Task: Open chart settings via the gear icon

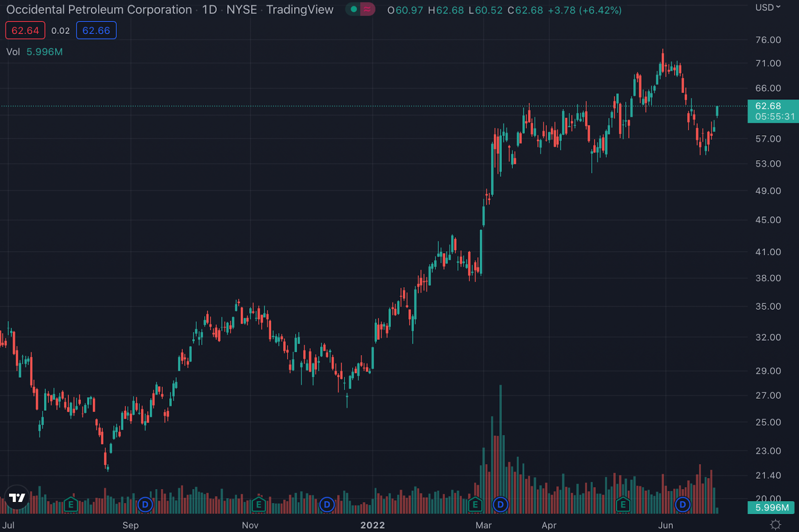Action: click(x=776, y=525)
